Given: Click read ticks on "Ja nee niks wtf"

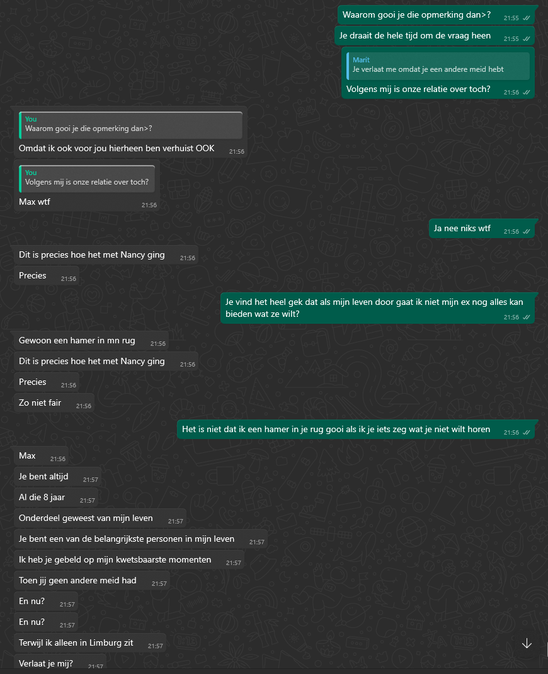Looking at the screenshot, I should coord(526,232).
